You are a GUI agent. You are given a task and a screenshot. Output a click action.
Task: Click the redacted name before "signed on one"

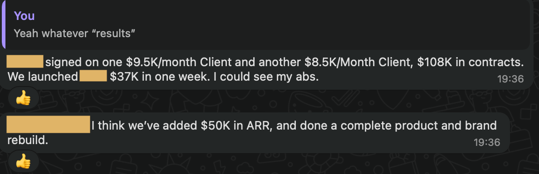25,61
